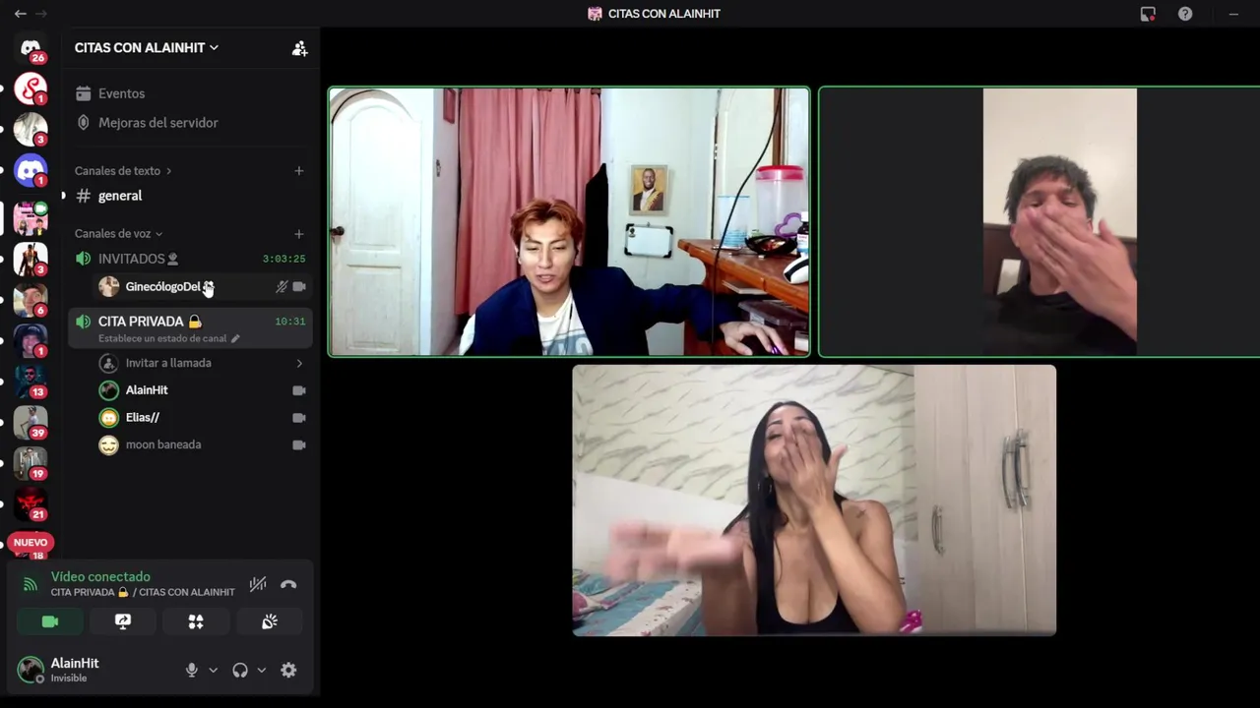The width and height of the screenshot is (1260, 708).
Task: Click the invite people icon beside server name
Action: tap(299, 48)
